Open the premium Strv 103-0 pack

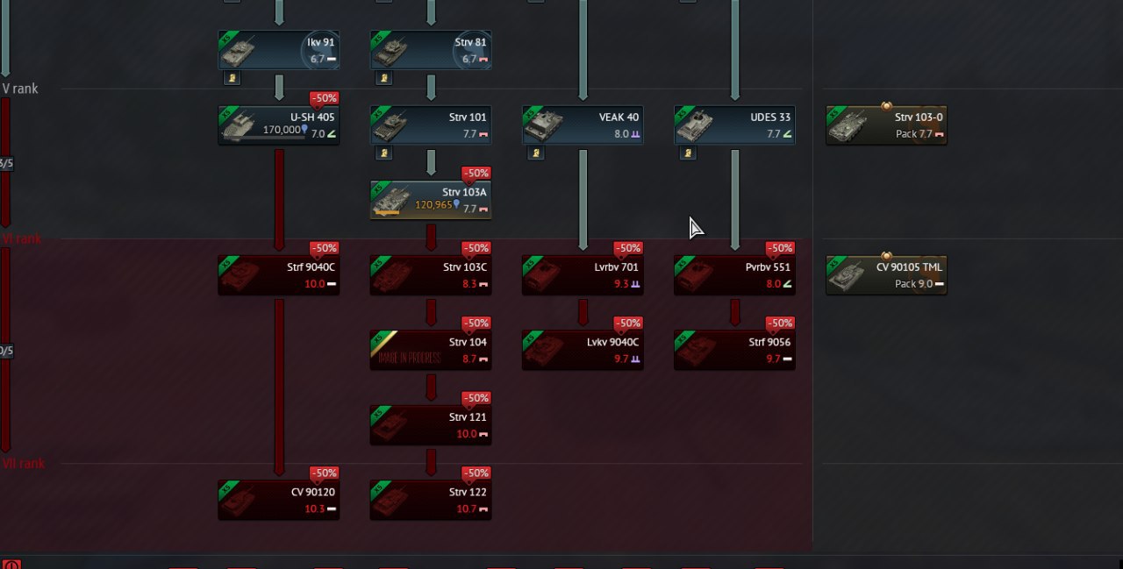pyautogui.click(x=886, y=125)
